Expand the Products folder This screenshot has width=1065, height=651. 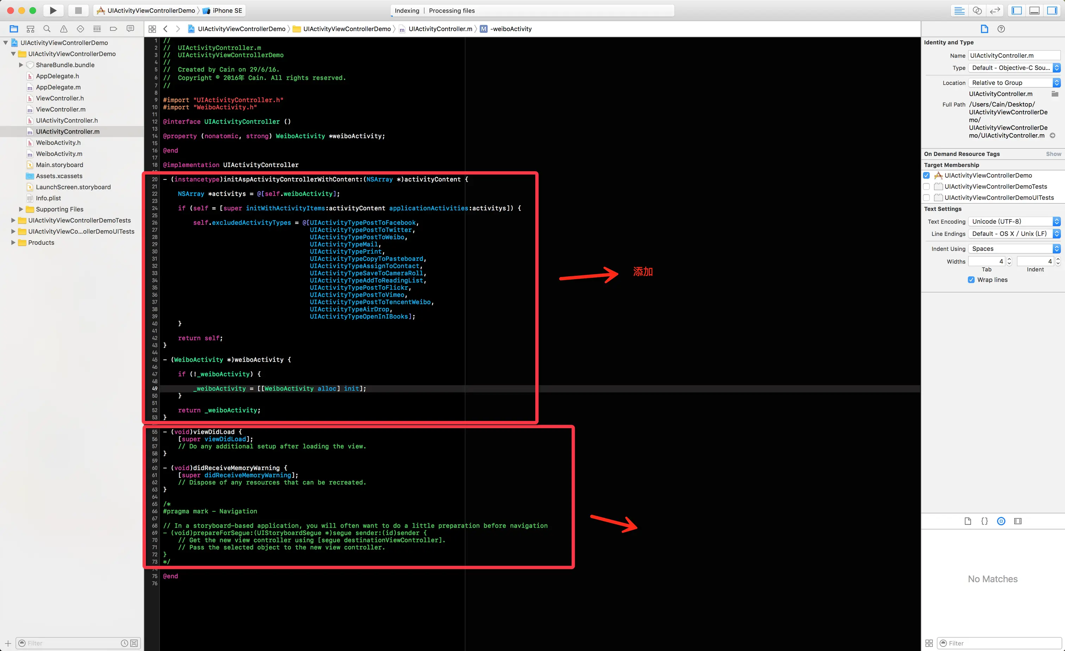coord(13,242)
